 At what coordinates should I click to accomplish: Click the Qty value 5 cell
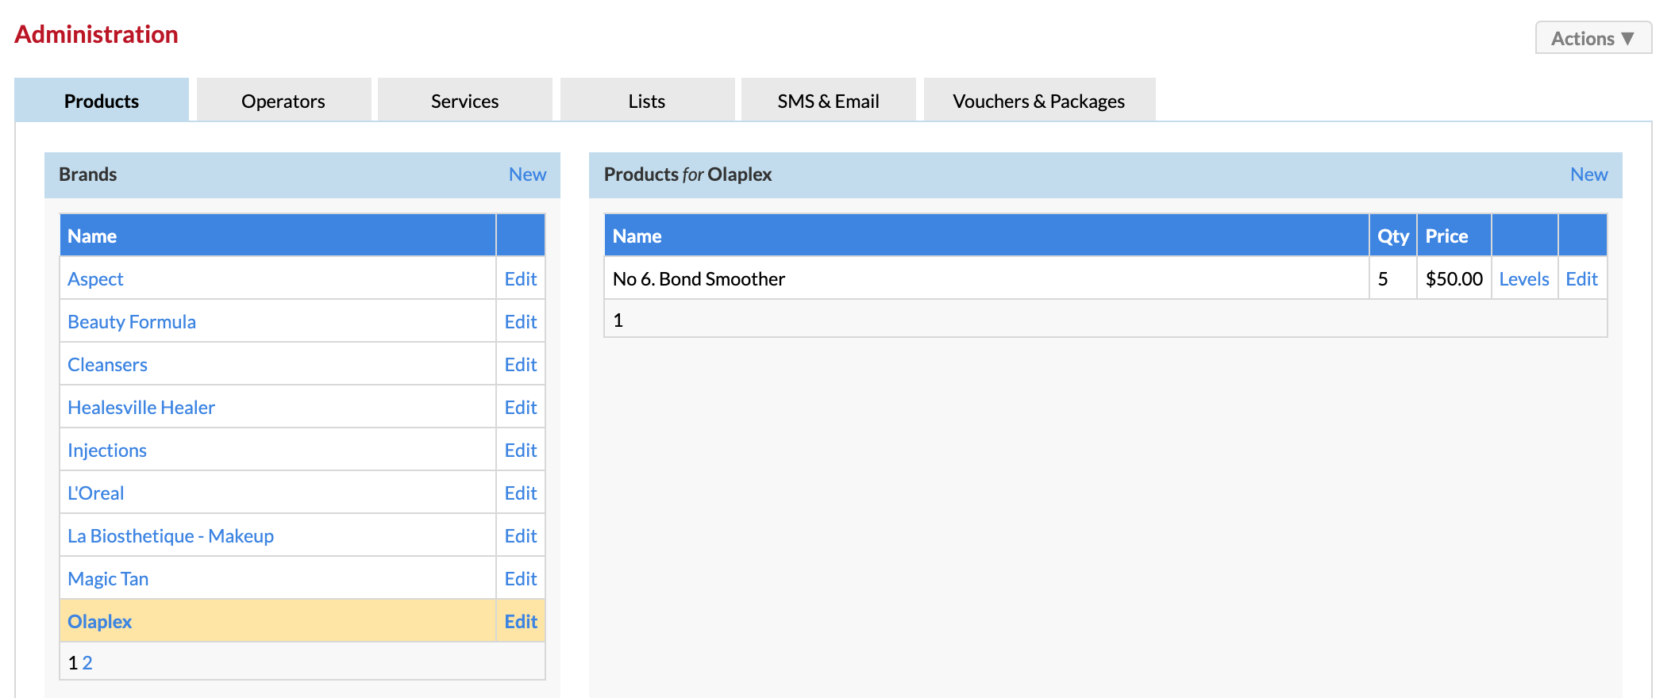1393,278
